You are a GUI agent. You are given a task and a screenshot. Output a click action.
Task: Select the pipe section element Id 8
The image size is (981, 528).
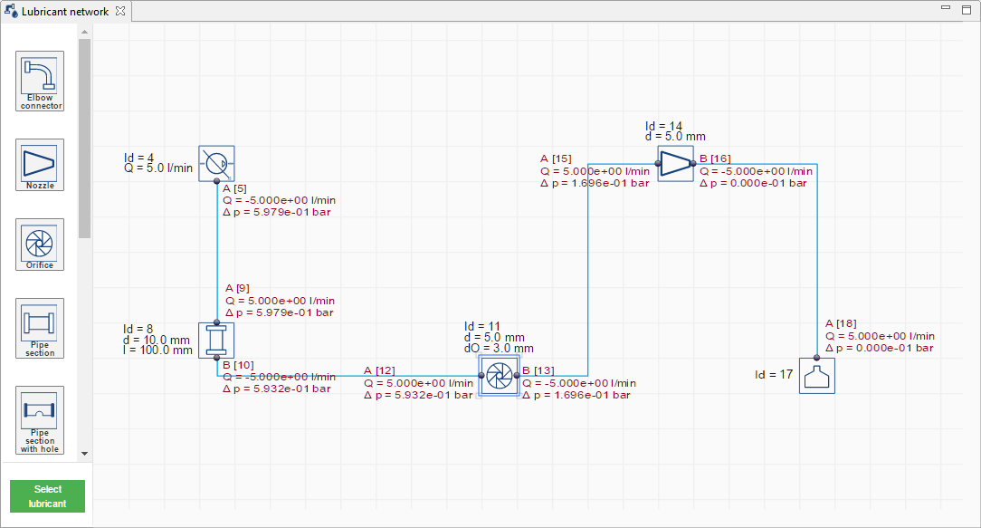pos(215,340)
